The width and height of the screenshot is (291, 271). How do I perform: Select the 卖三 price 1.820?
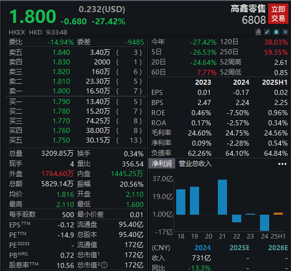61,72
